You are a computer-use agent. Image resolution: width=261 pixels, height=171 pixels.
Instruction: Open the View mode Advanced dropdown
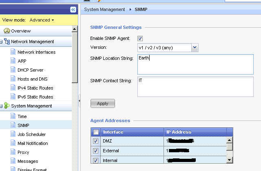[x=42, y=20]
